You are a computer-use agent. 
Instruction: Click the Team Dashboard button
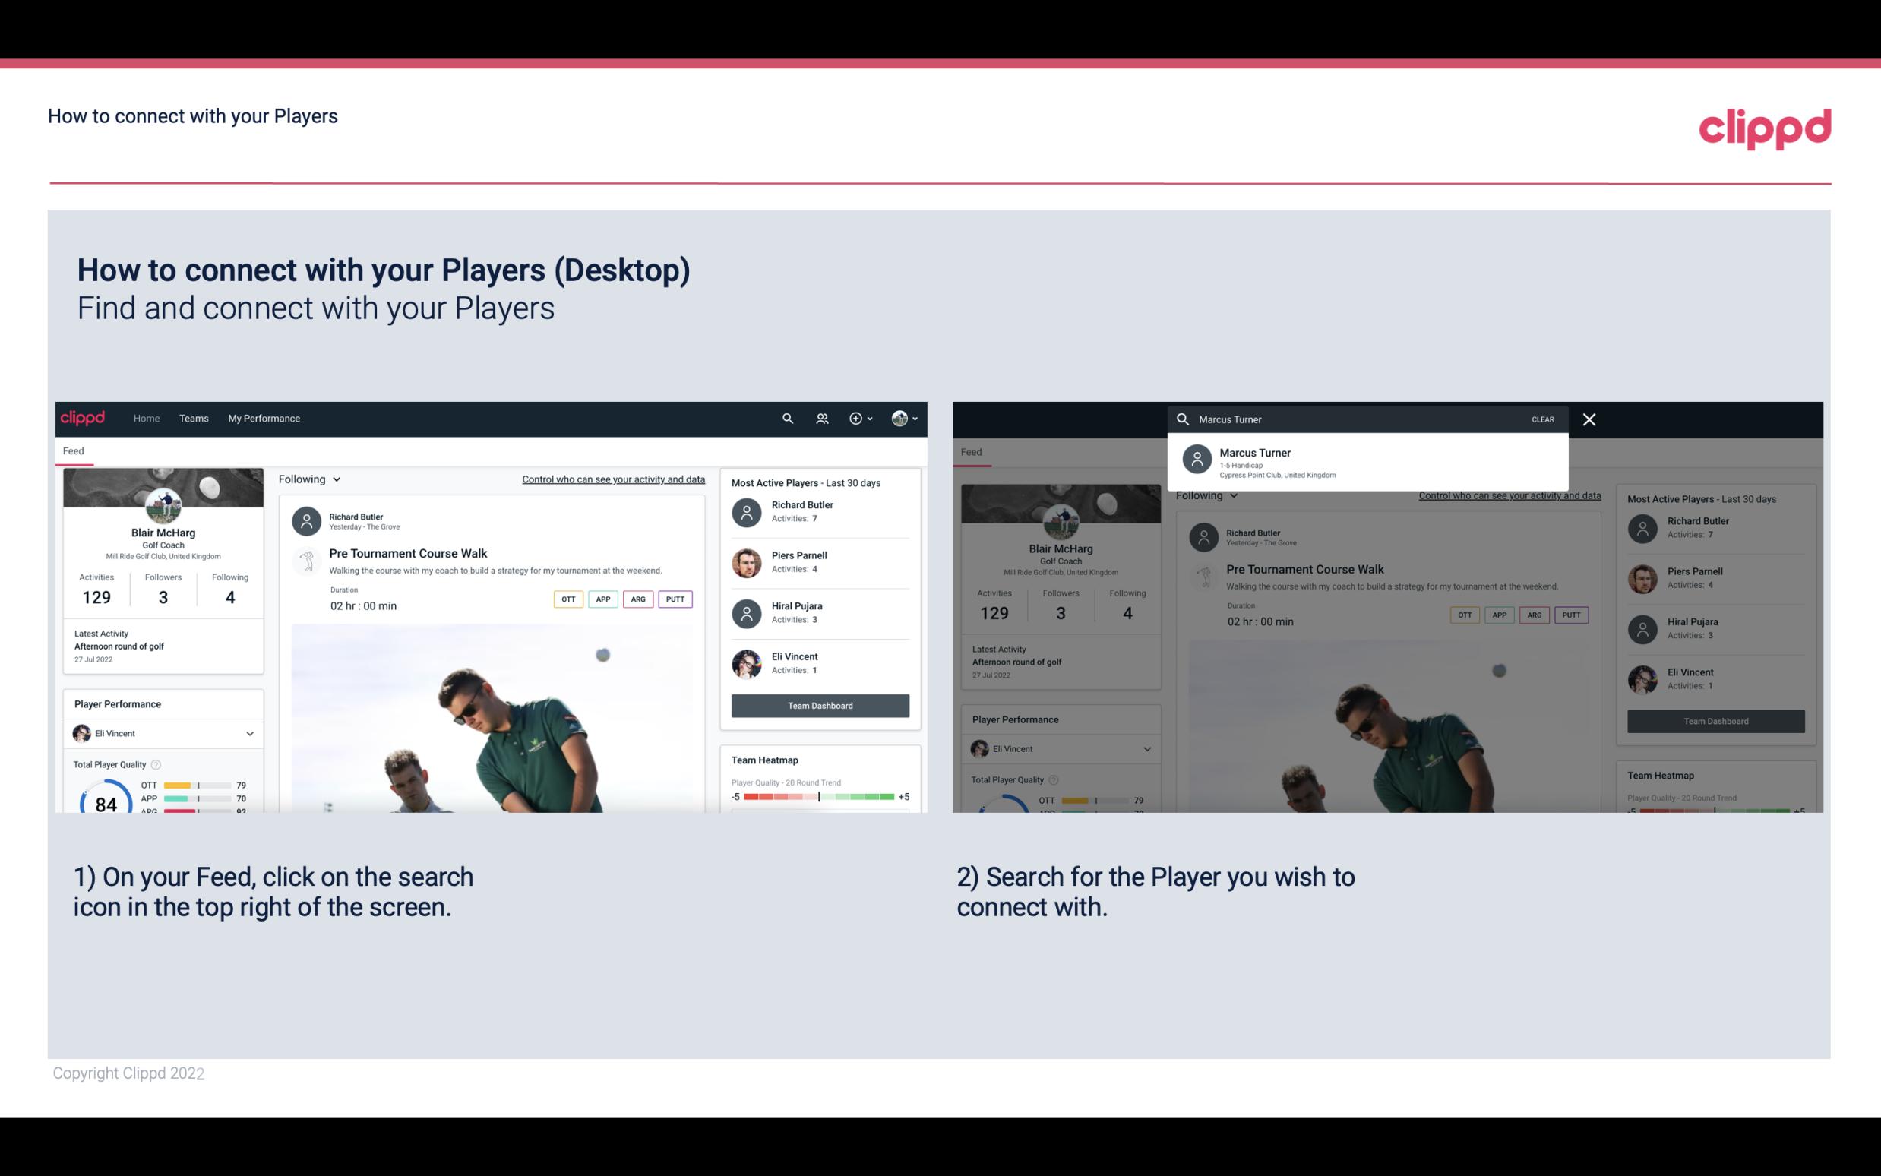coord(819,704)
